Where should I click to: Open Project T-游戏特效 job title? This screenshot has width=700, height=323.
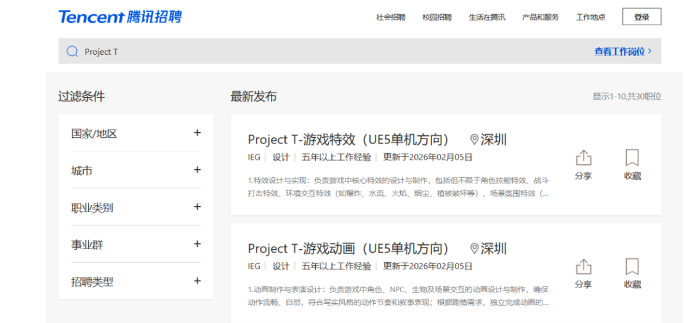348,140
